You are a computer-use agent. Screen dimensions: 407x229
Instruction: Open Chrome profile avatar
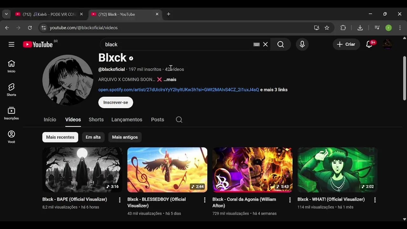(389, 28)
